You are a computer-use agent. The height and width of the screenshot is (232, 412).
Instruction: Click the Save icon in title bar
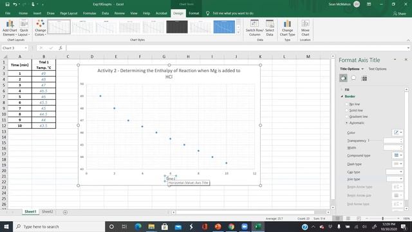point(7,5)
